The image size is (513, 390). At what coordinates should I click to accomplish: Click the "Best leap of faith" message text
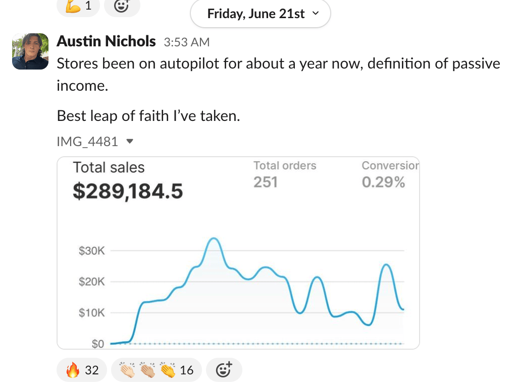pos(148,116)
